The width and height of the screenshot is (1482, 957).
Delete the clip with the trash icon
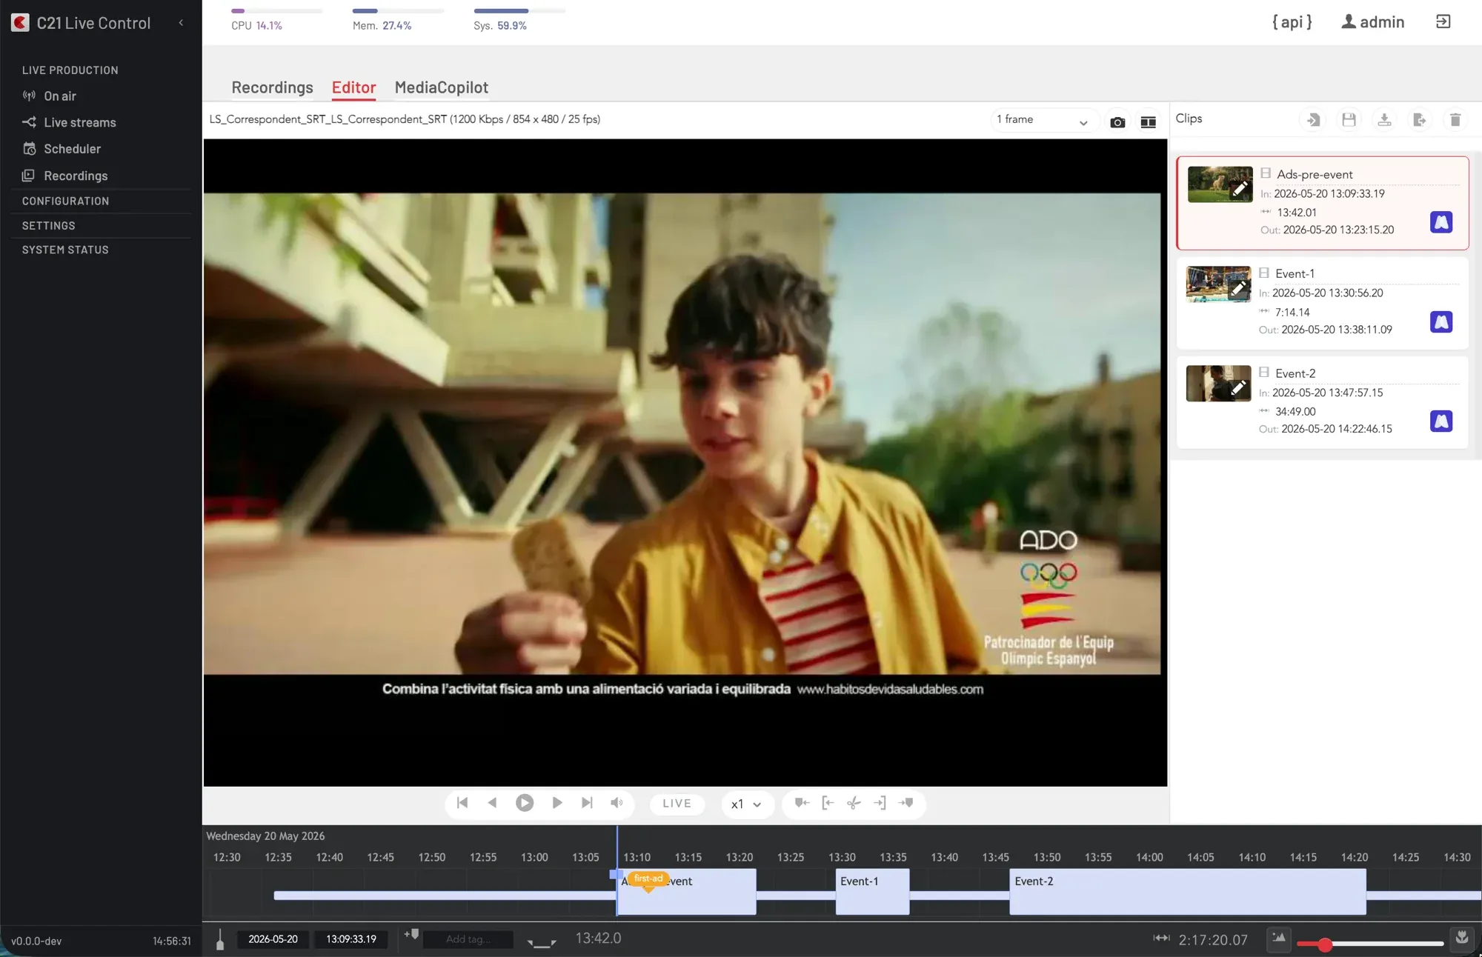click(x=1455, y=120)
